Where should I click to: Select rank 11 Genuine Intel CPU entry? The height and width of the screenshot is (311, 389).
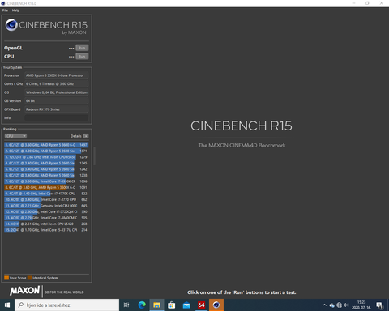point(46,206)
